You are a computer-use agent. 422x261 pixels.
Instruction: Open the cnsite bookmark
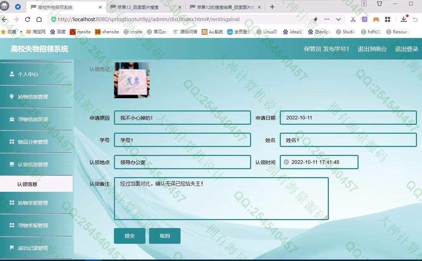(133, 32)
